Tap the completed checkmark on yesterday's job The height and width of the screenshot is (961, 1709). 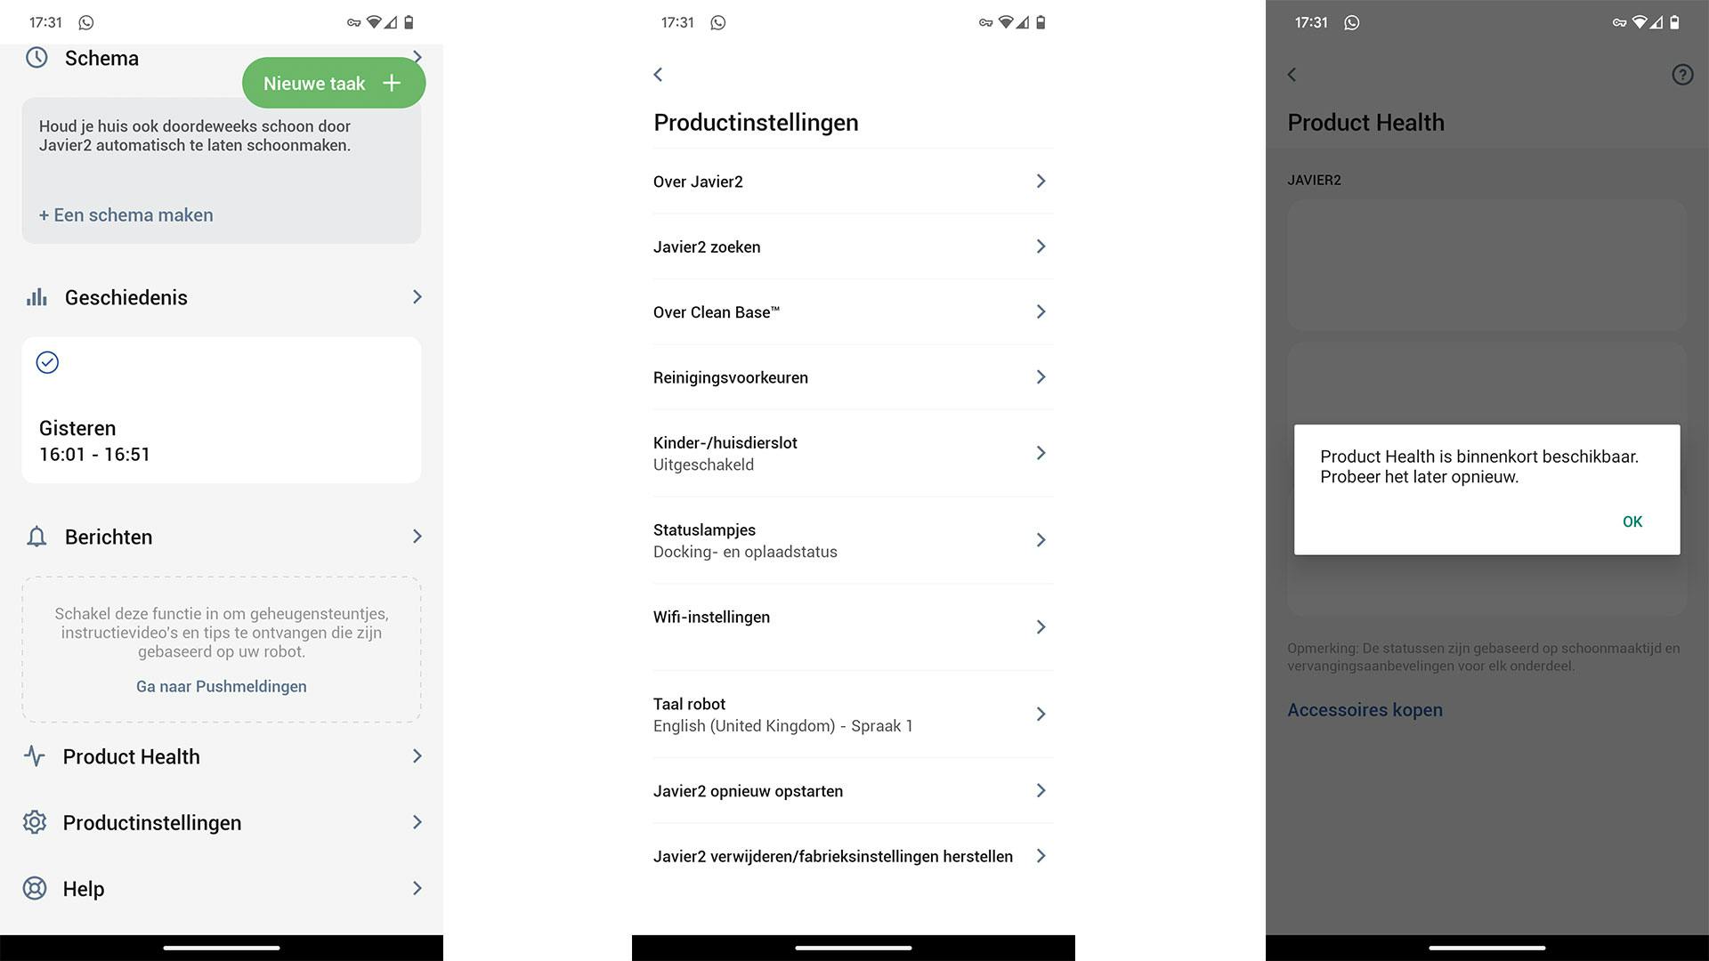click(47, 362)
